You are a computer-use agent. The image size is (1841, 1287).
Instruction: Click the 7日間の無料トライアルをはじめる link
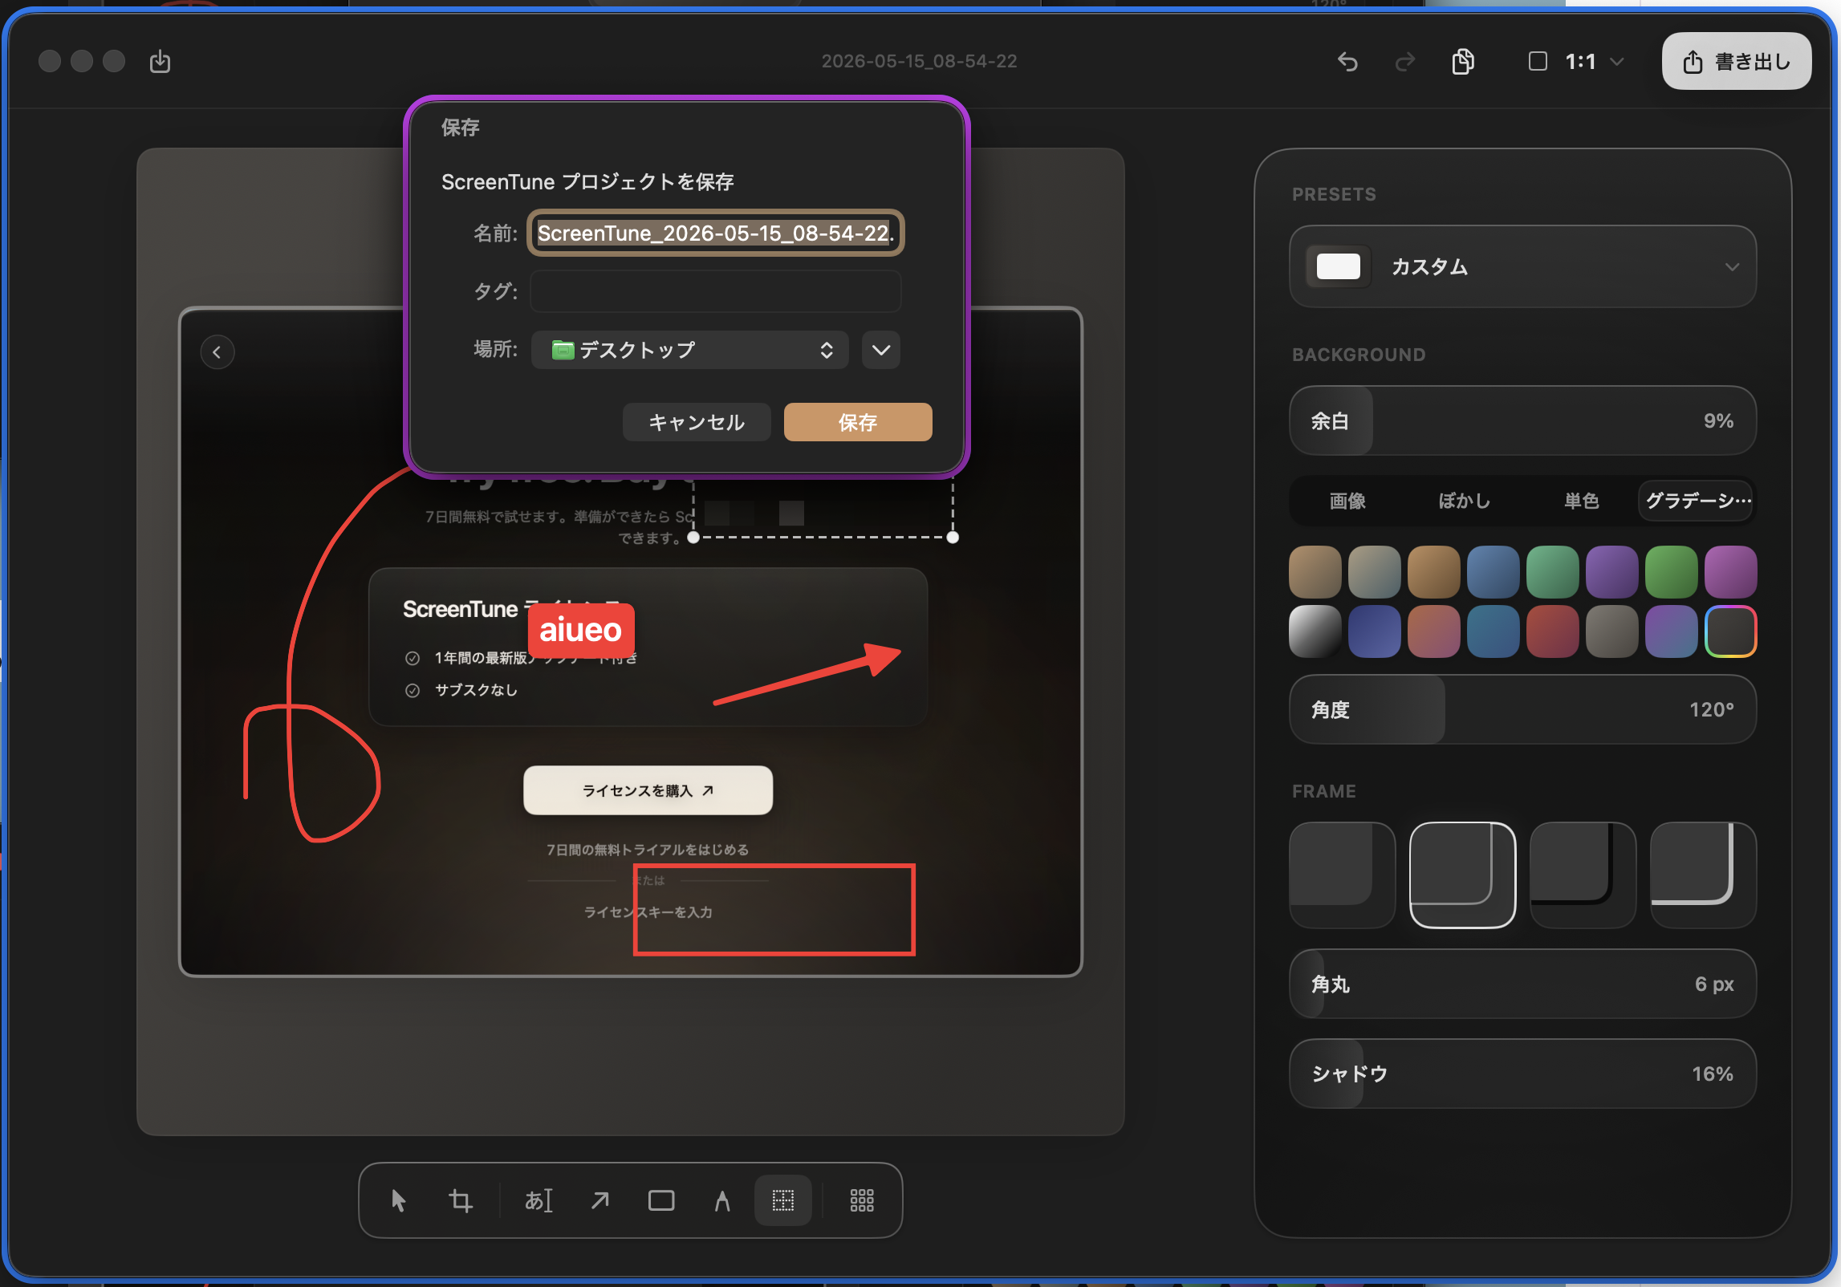[648, 850]
